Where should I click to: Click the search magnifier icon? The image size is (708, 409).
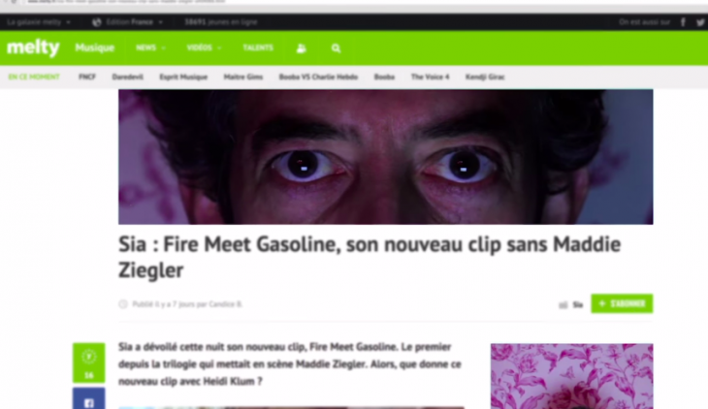(x=336, y=48)
